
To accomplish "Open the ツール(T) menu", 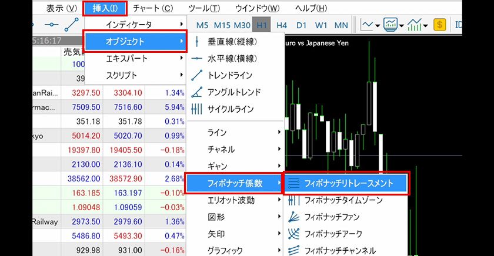I will pyautogui.click(x=204, y=8).
